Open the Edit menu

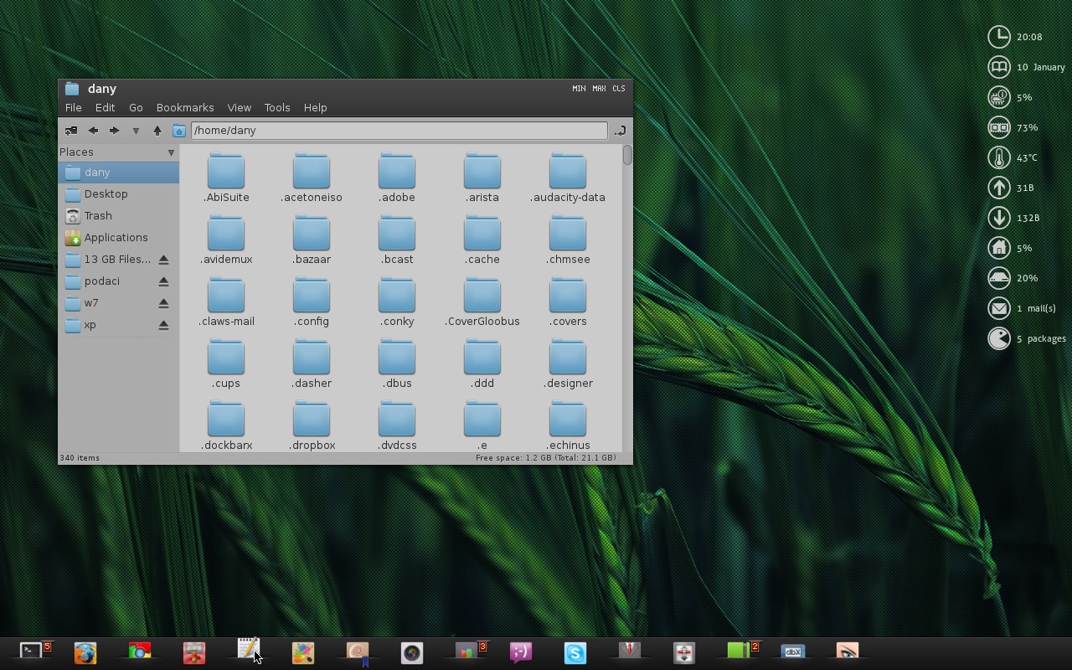point(105,107)
